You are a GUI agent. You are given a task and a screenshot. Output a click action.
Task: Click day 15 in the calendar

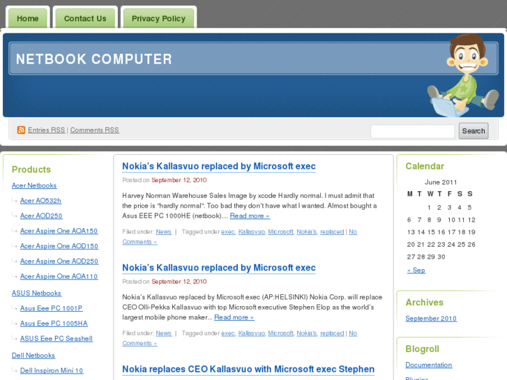point(431,232)
